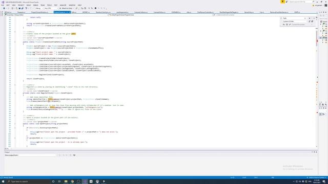Open the Current Document scope dropdown
Viewport: 328px width, 184px height.
[302, 25]
